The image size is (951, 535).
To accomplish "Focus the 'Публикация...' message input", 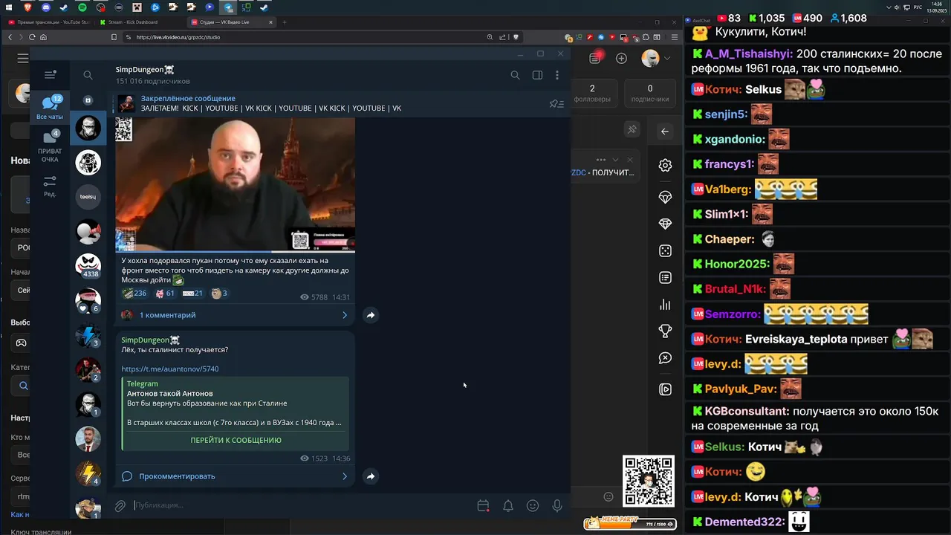I will coord(301,505).
